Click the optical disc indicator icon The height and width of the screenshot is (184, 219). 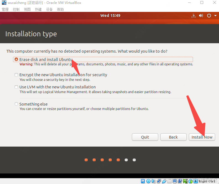coord(148,181)
